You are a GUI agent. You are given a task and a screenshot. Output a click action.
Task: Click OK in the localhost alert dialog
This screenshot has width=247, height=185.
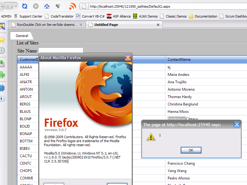[x=191, y=150]
